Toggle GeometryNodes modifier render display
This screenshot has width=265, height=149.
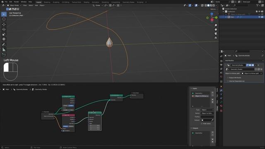click(x=253, y=65)
